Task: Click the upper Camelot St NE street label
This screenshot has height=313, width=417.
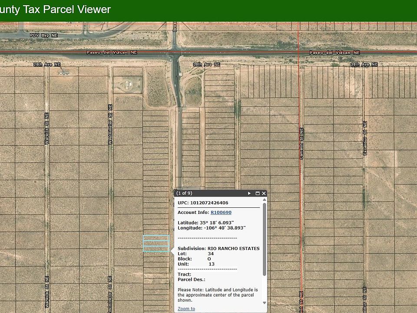Action: pyautogui.click(x=301, y=143)
